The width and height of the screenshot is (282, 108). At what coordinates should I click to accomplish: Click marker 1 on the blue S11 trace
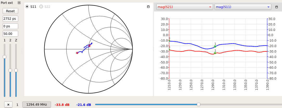[x=215, y=46]
